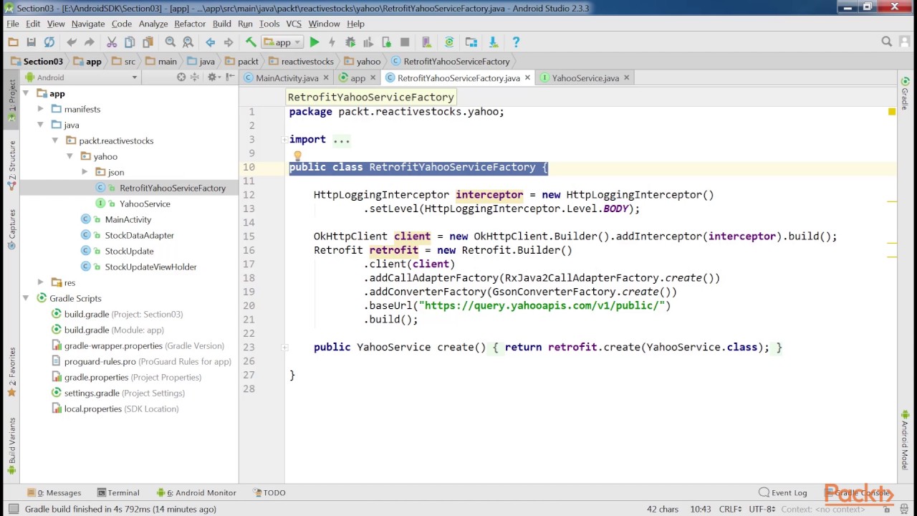The width and height of the screenshot is (917, 516).
Task: Click the Profile app icon
Action: tap(368, 42)
